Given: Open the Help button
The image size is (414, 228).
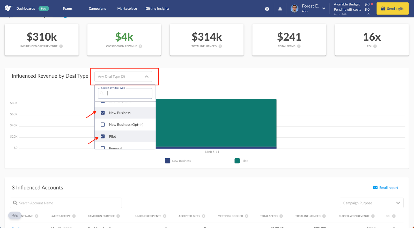Looking at the screenshot, I should (15, 215).
